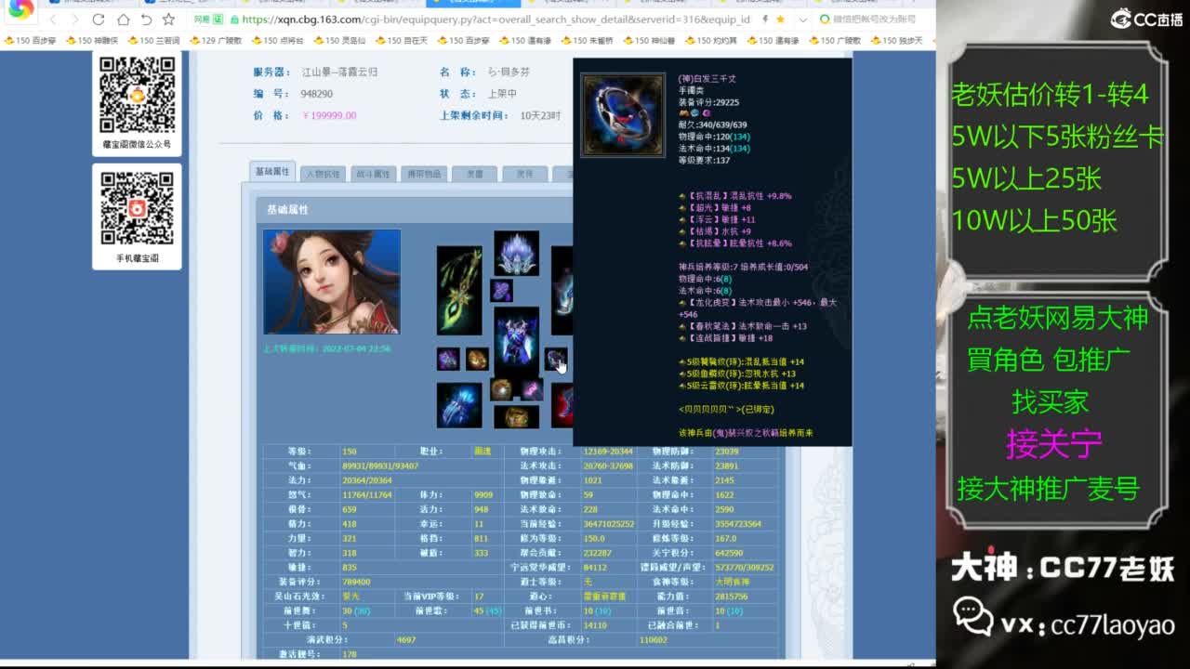The height and width of the screenshot is (669, 1190).
Task: Click the 气血 value 89931/89931/93407
Action: (x=380, y=466)
